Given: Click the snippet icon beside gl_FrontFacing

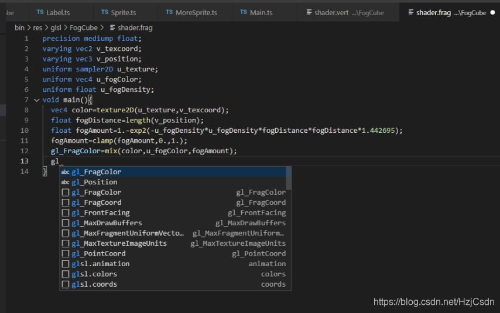Looking at the screenshot, I should click(66, 212).
